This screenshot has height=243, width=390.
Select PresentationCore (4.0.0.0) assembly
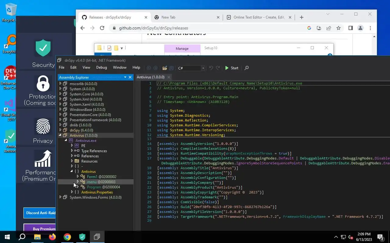[90, 115]
